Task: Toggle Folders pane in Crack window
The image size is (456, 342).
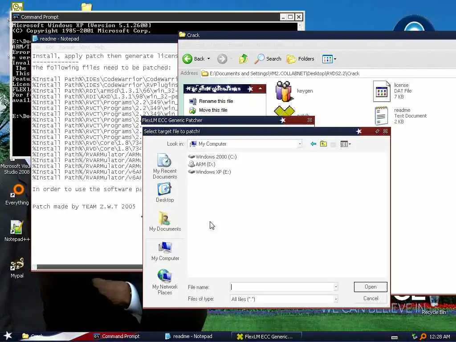Action: (x=301, y=59)
